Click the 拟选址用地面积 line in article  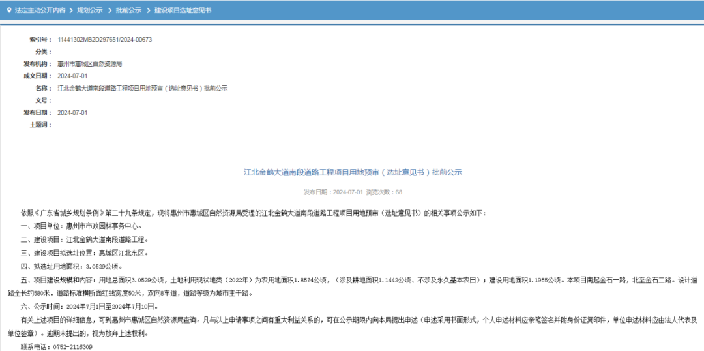tap(72, 266)
